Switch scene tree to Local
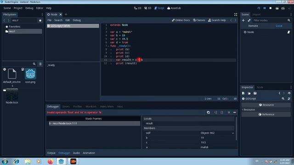294x165 pixels. (279, 26)
